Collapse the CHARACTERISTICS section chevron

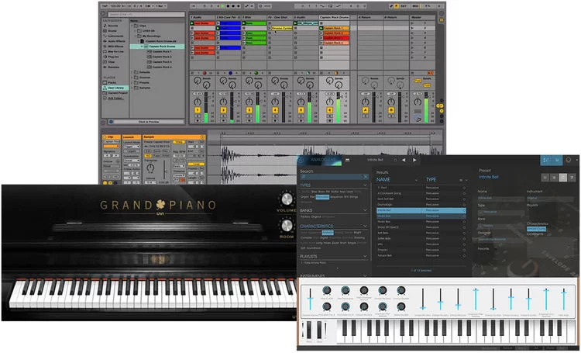[365, 226]
